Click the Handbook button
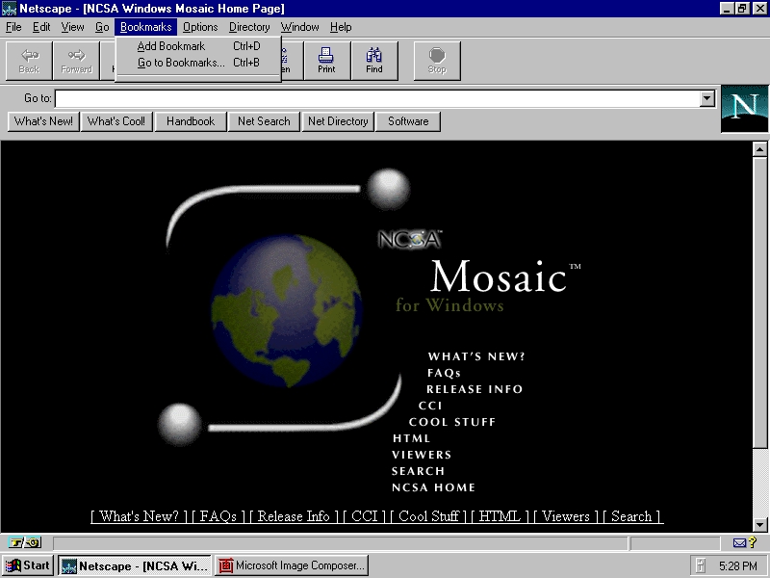Viewport: 770px width, 578px height. [x=191, y=121]
